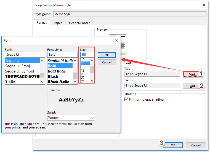Click the Size list scrollbar thumb

tap(92, 70)
